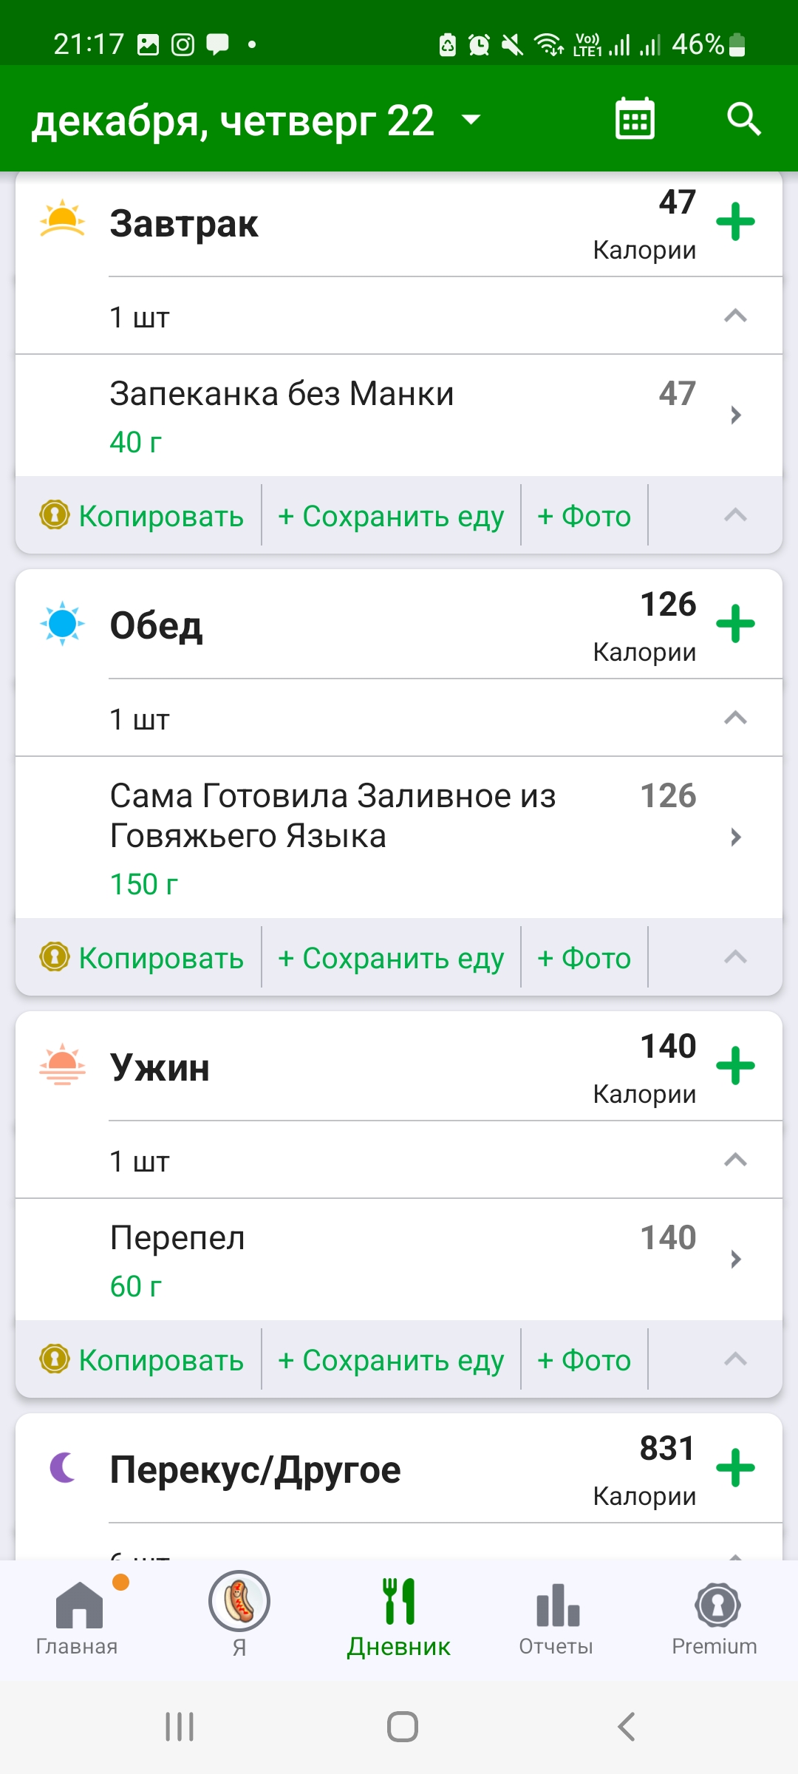The image size is (798, 1774).
Task: Open Premium badge in bottom navigation
Action: pos(715,1615)
